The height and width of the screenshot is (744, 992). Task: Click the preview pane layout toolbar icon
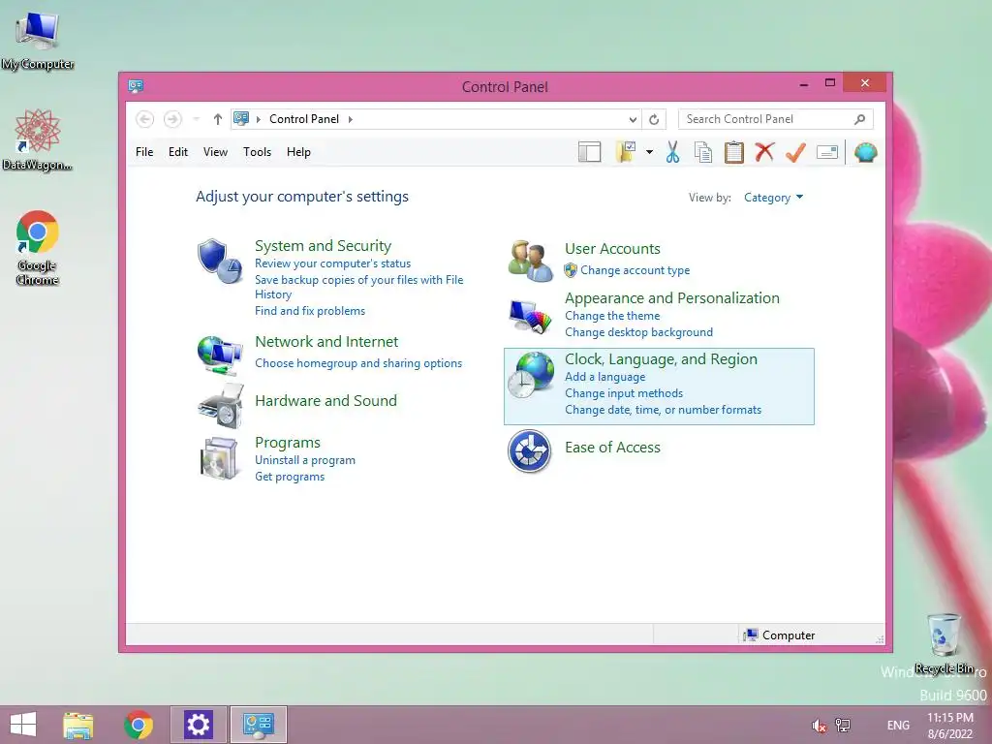(589, 152)
